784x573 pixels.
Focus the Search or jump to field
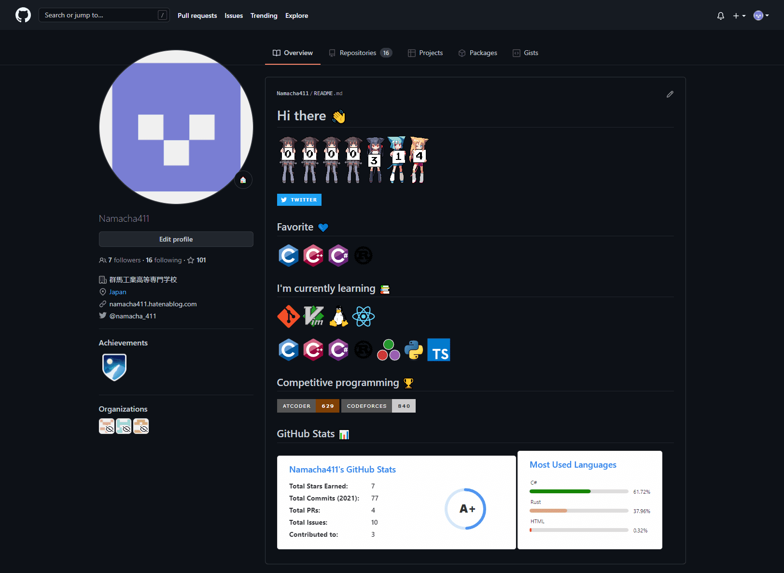click(x=104, y=15)
